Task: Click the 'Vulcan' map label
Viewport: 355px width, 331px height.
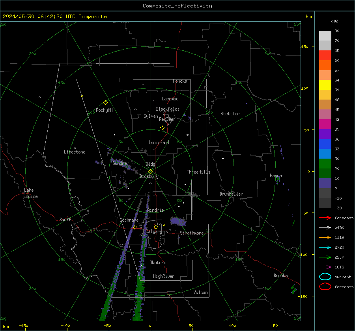Action: 200,292
